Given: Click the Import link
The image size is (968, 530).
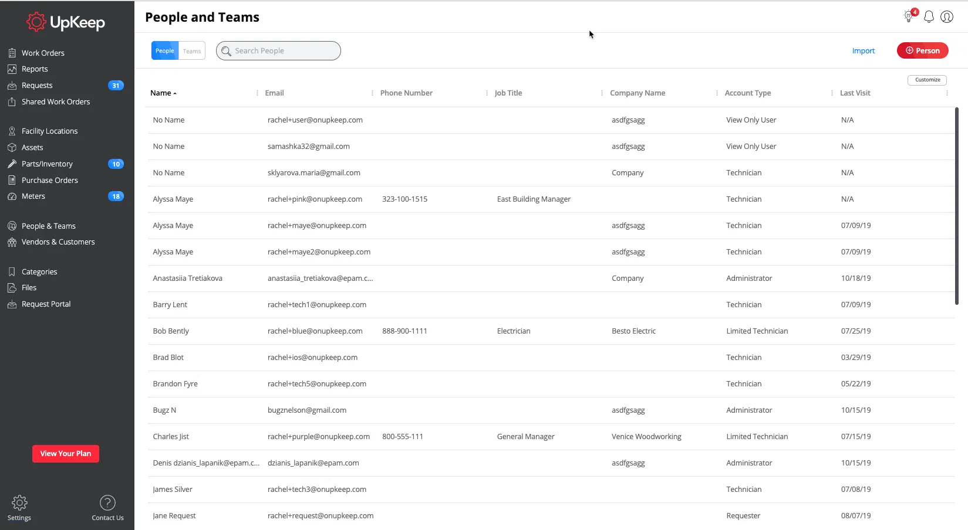Looking at the screenshot, I should click(x=863, y=51).
